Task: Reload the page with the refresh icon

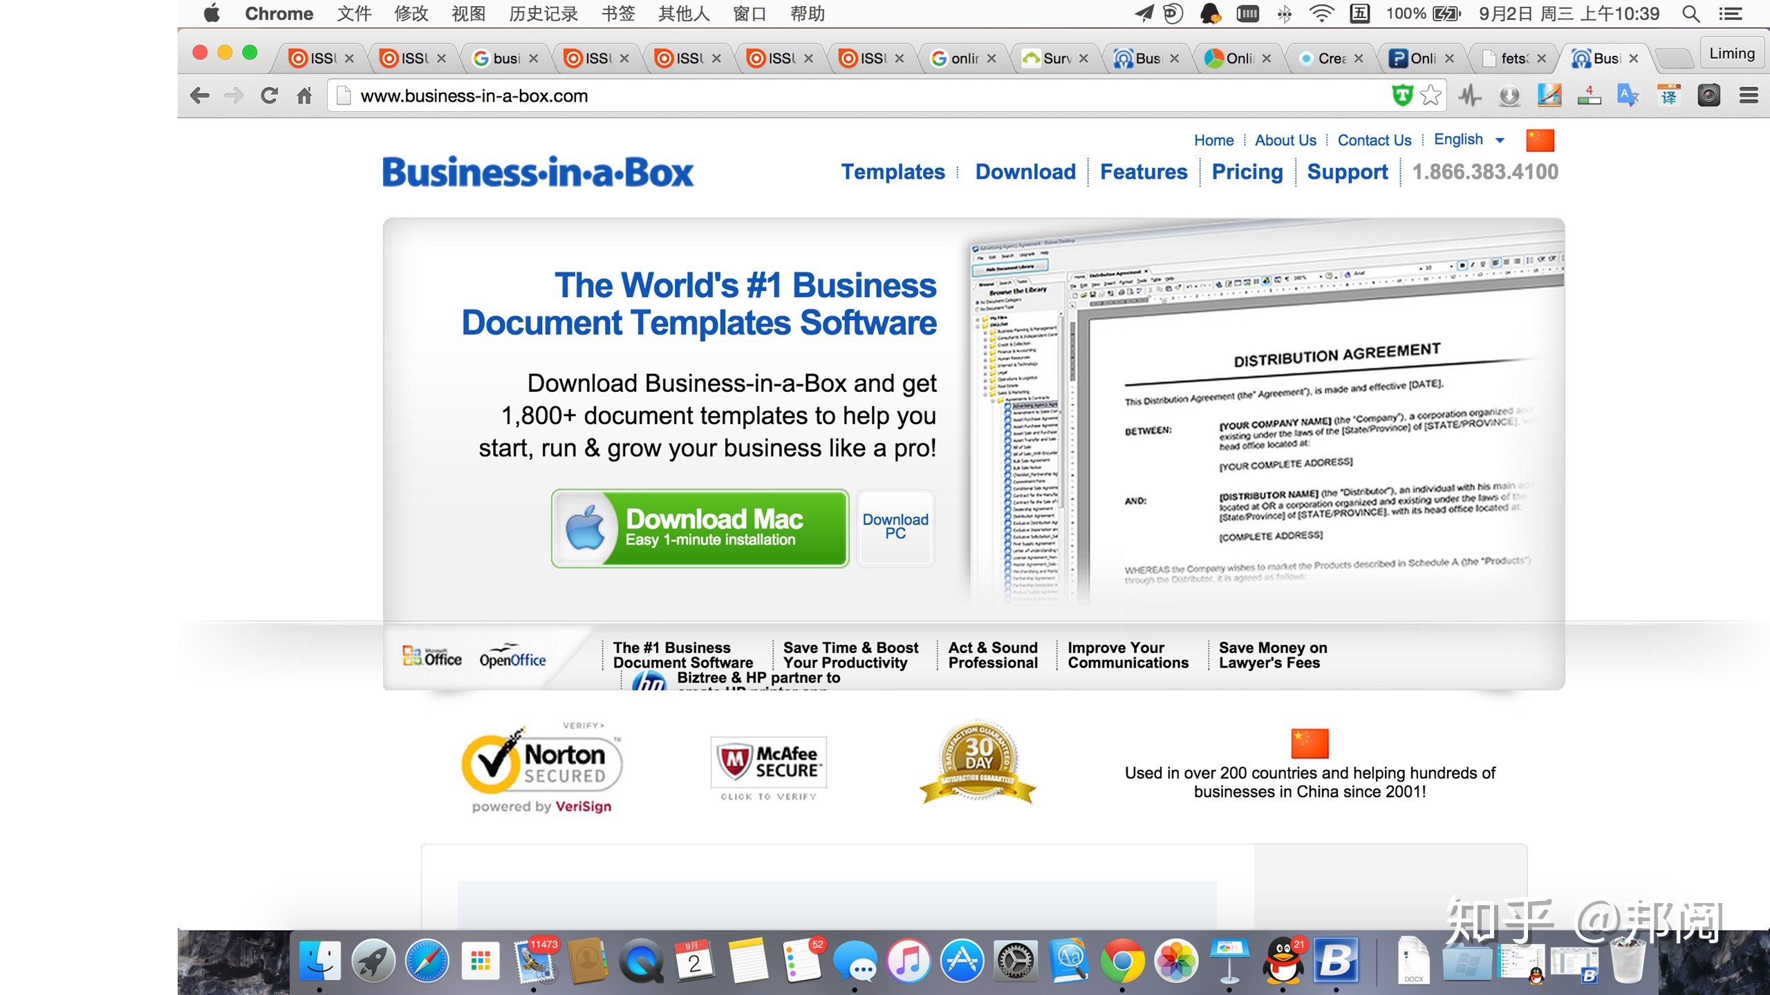Action: 269,95
